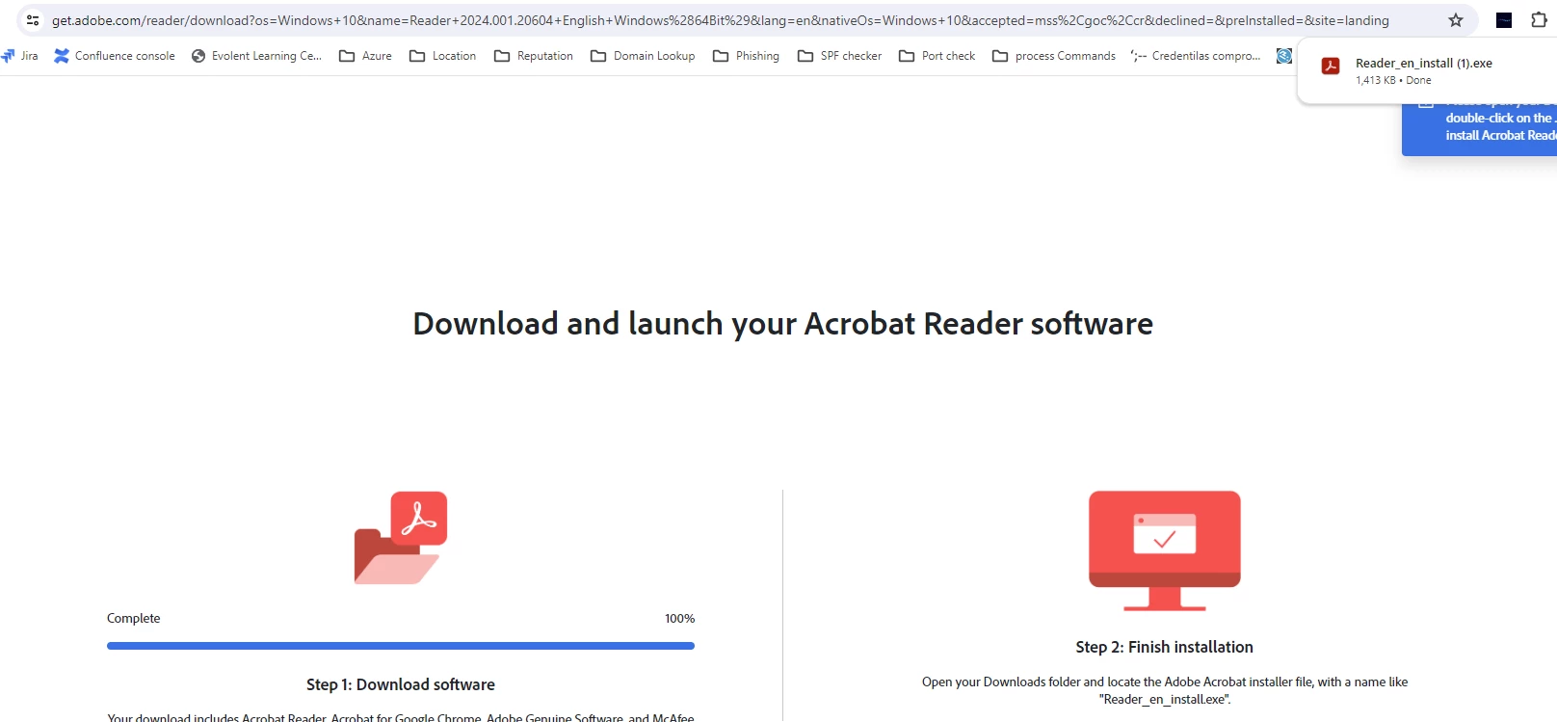Expand the Phishing bookmarks folder

[746, 56]
